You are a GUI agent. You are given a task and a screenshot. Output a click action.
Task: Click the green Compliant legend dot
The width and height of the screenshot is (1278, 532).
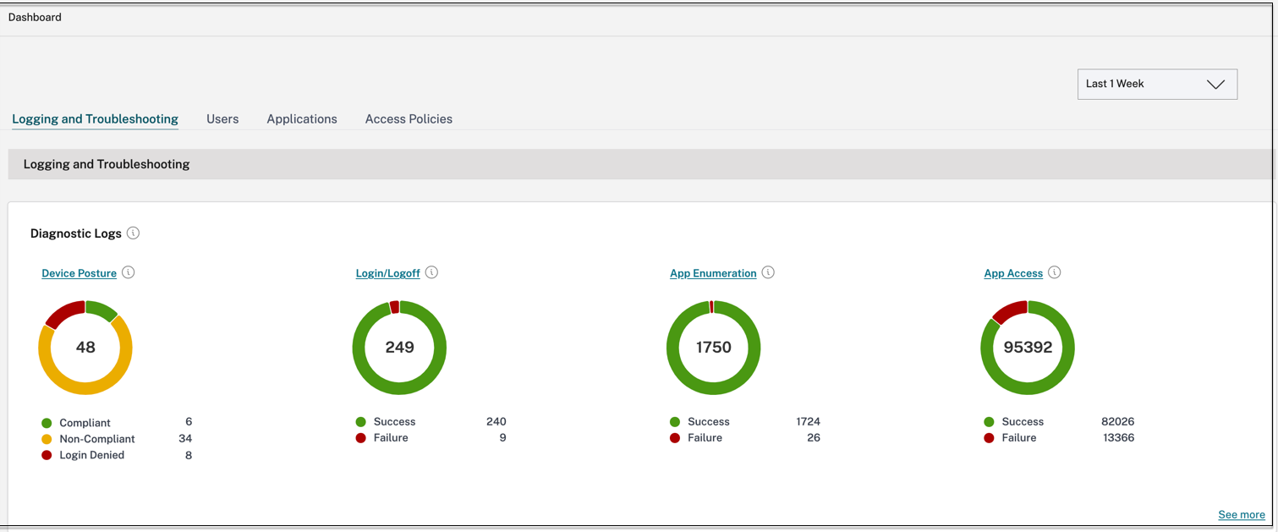point(47,423)
